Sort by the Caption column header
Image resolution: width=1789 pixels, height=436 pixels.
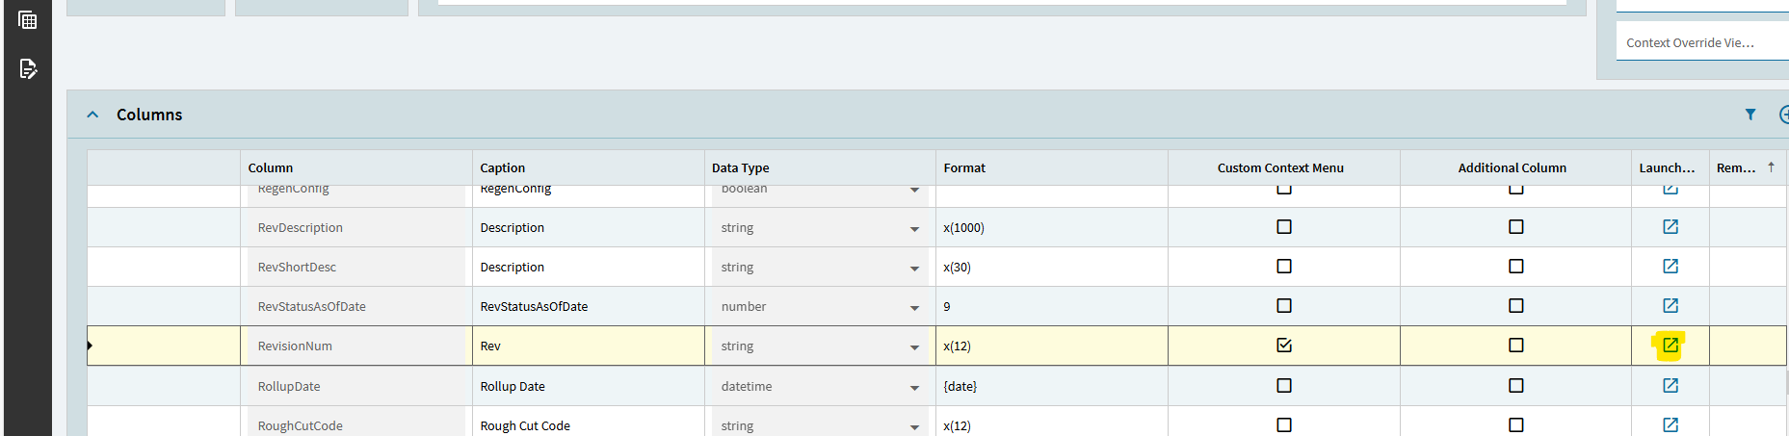point(503,167)
